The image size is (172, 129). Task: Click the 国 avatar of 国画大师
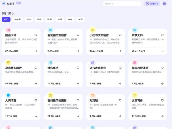coord(8,30)
